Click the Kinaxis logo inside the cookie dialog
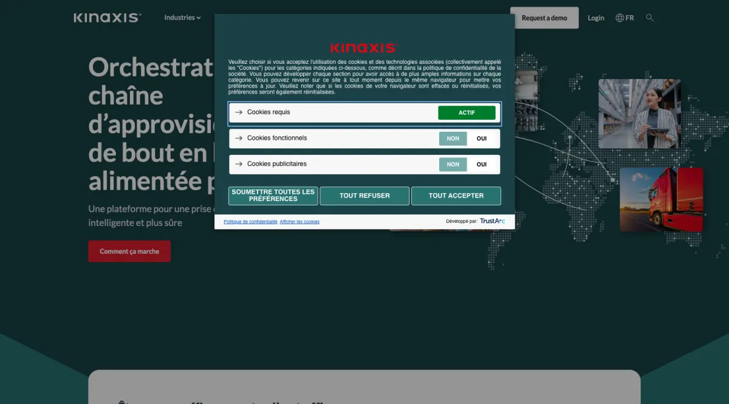729x404 pixels. click(364, 47)
